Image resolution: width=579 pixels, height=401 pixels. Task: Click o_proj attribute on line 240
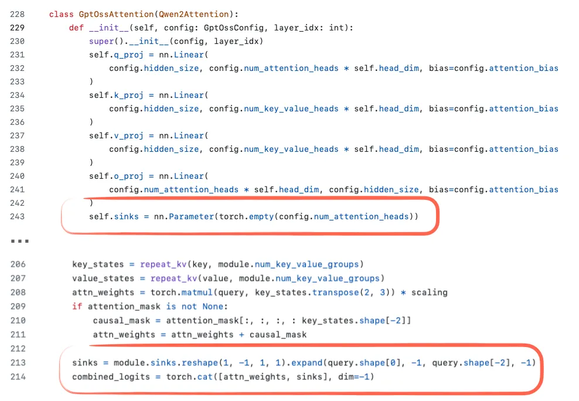128,176
